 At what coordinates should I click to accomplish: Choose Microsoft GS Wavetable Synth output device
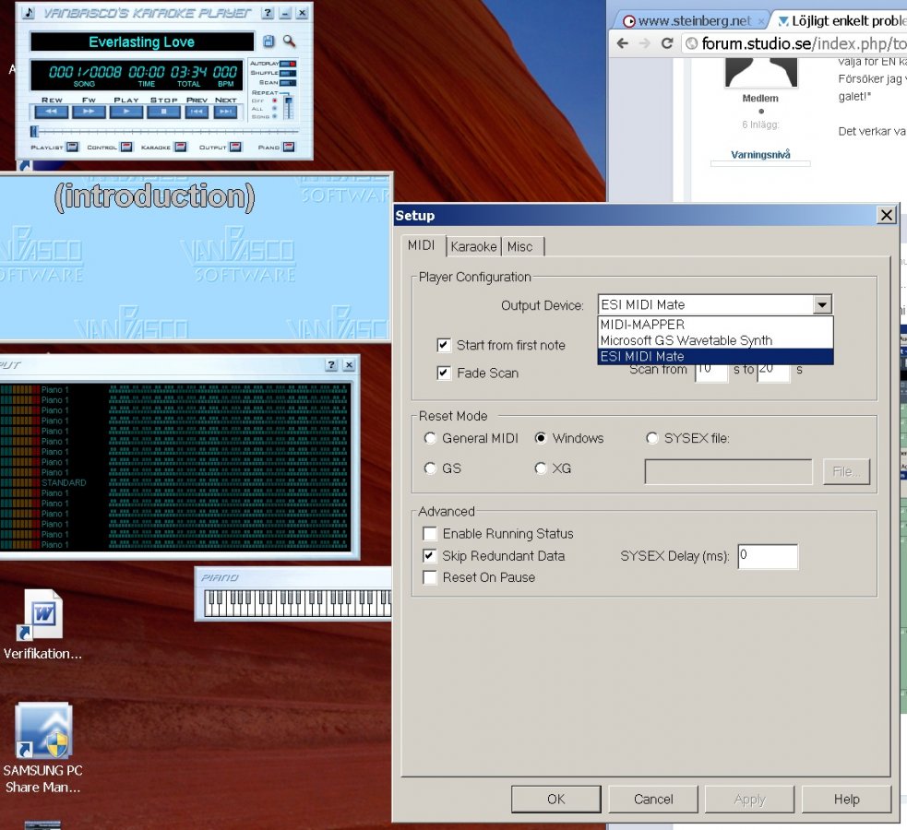tap(715, 340)
